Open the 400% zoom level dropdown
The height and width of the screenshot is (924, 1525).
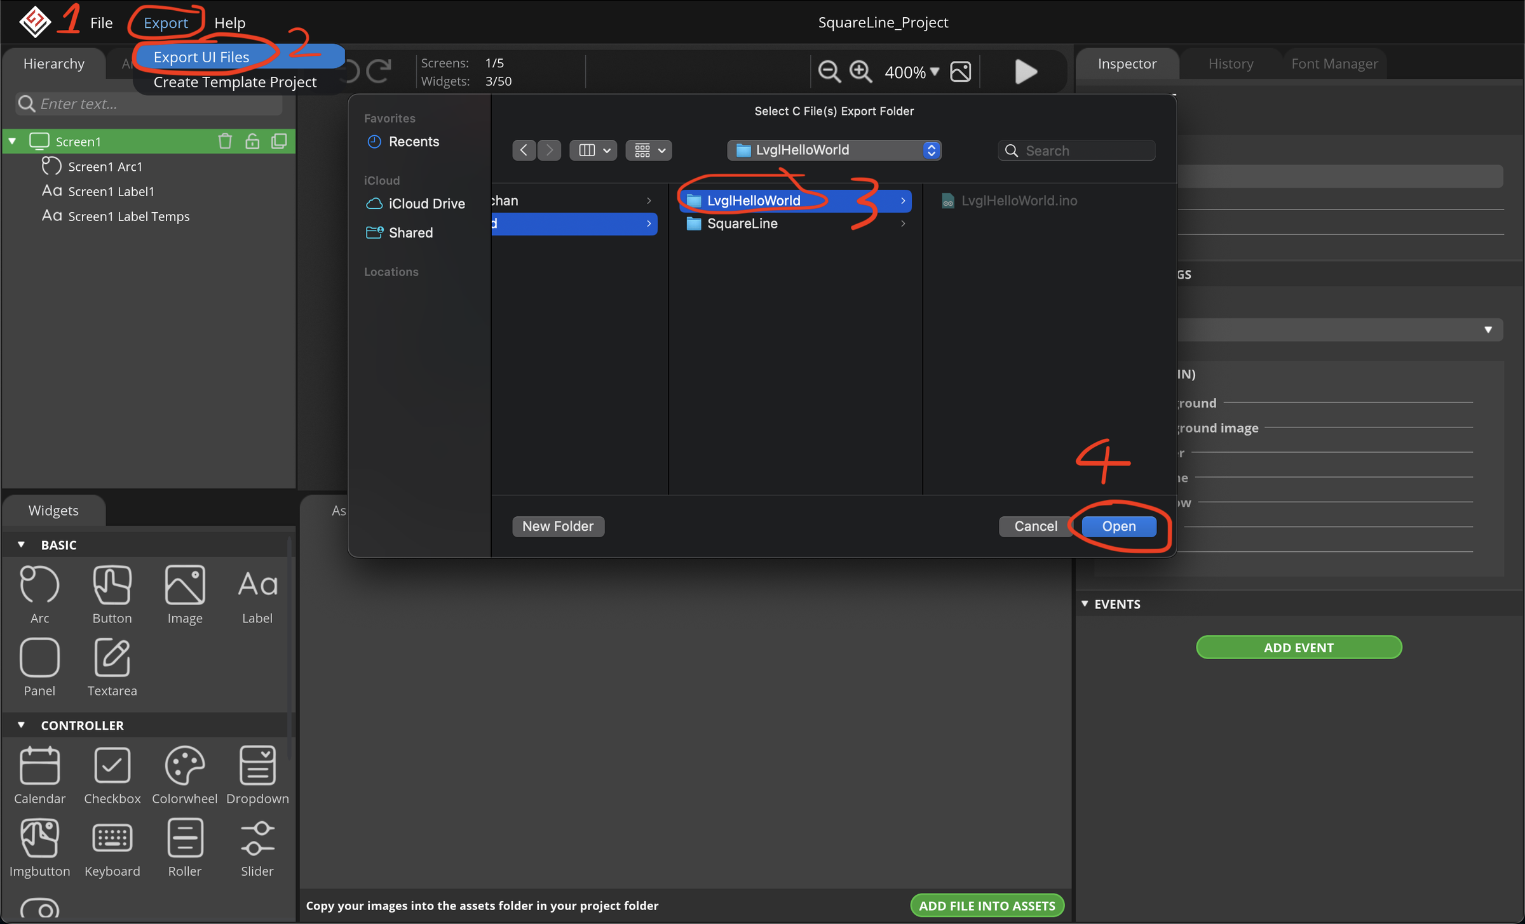click(x=911, y=71)
